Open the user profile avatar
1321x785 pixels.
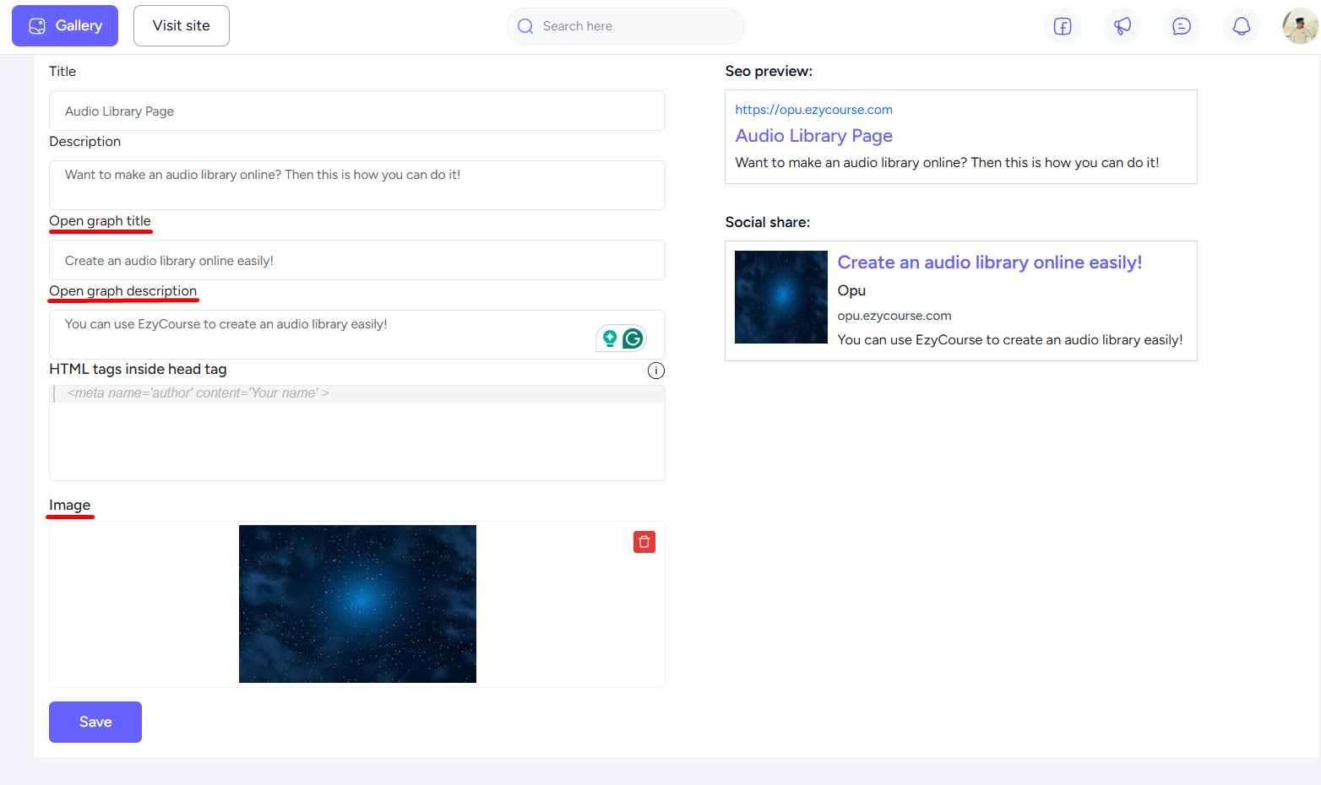[x=1300, y=26]
